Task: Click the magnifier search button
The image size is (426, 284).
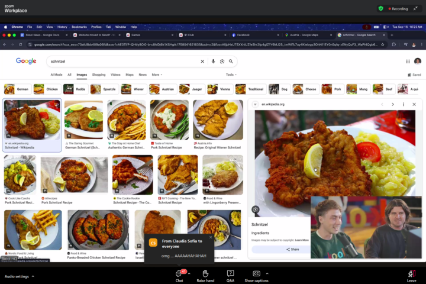Action: (231, 62)
